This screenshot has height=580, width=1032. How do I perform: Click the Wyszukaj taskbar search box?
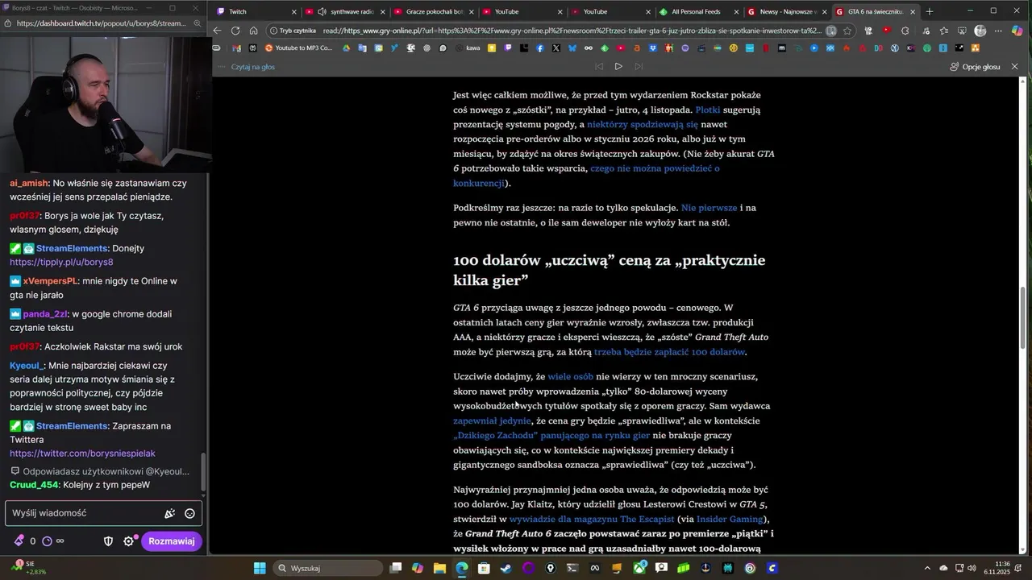pyautogui.click(x=328, y=568)
